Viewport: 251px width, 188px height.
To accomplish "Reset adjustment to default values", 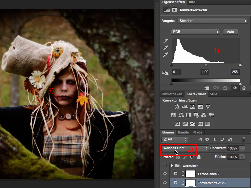I will click(225, 88).
